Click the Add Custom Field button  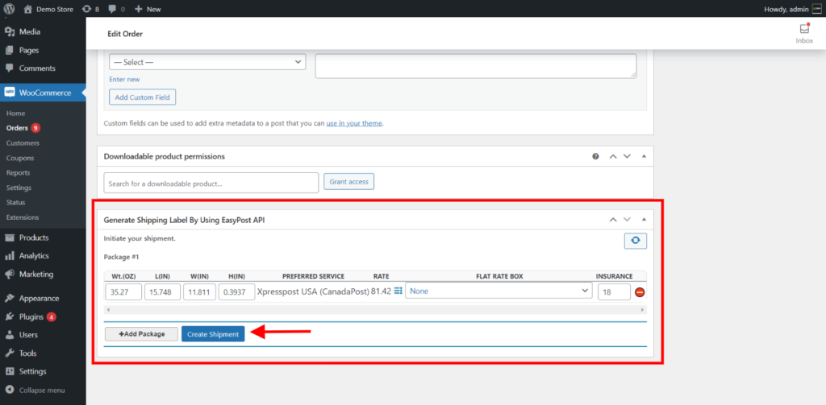point(142,97)
